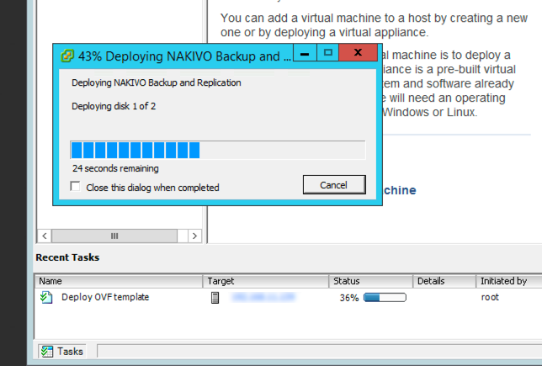Image resolution: width=542 pixels, height=366 pixels.
Task: Click the Recent Tasks heading
Action: coord(67,257)
